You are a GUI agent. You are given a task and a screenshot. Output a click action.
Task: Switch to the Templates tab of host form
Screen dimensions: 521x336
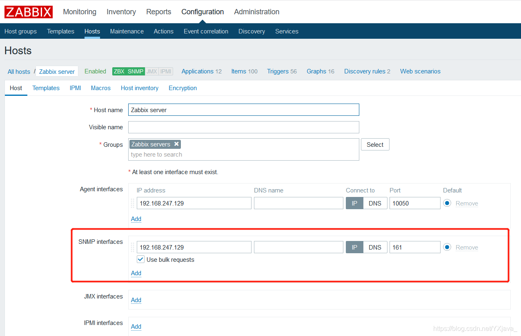(x=46, y=88)
